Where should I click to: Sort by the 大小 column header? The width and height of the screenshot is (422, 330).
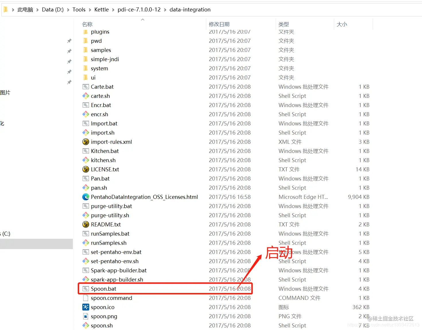coord(342,24)
